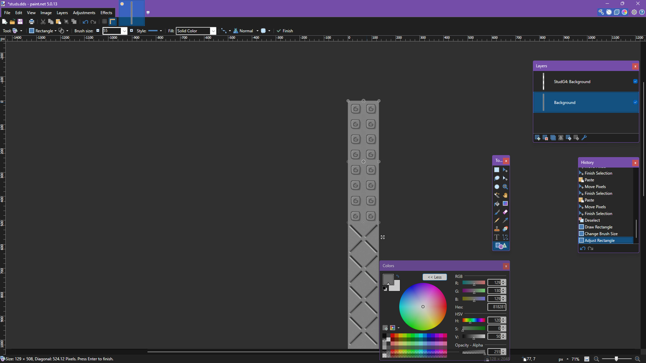This screenshot has width=646, height=363.
Task: Select the Clone Stamp tool
Action: click(497, 229)
